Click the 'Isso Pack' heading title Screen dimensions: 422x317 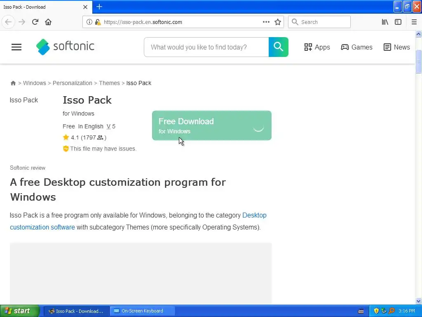87,100
